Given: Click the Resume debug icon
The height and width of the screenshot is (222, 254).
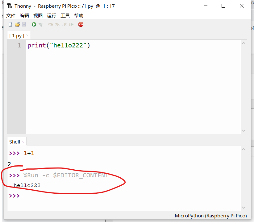Looking at the screenshot, I should tap(72, 24).
